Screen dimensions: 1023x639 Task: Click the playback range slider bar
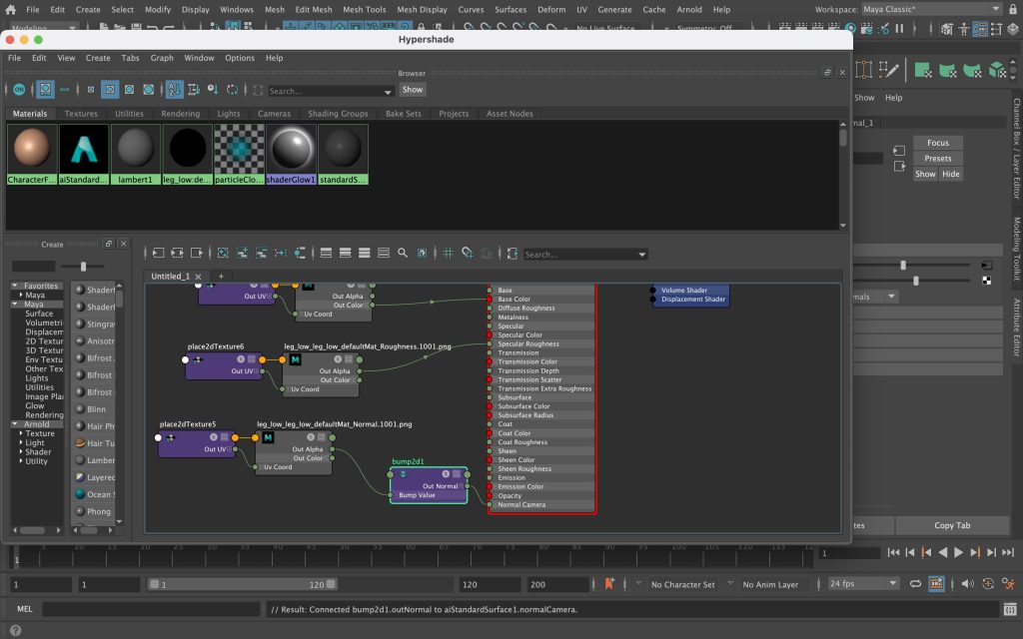click(x=243, y=584)
